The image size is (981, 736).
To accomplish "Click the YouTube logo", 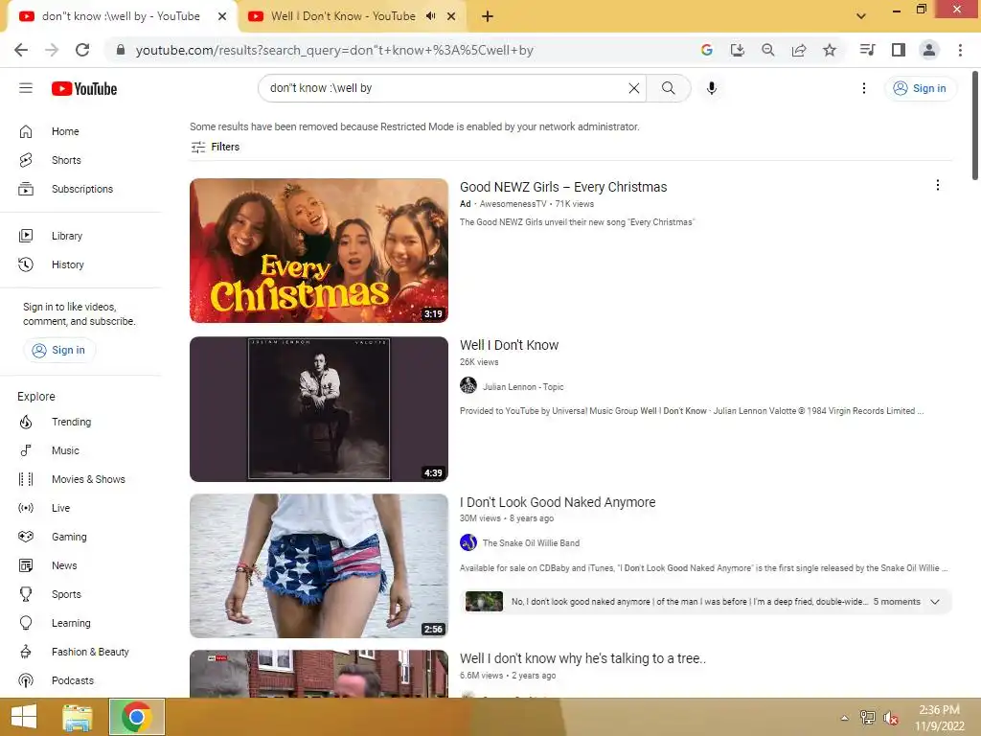I will [x=84, y=89].
